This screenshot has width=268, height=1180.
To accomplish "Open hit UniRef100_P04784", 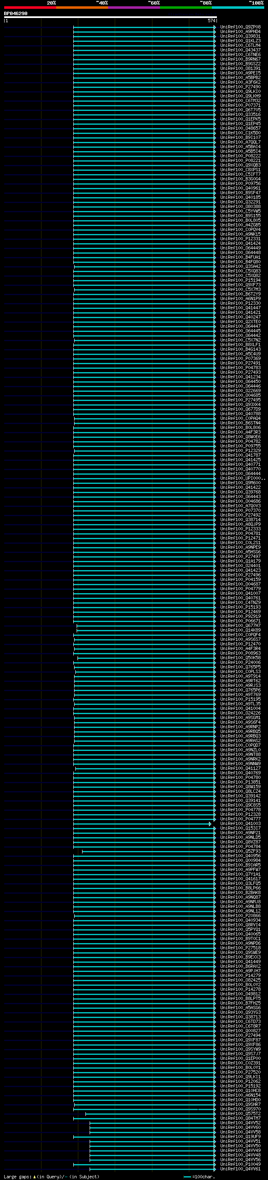I will pos(240,846).
